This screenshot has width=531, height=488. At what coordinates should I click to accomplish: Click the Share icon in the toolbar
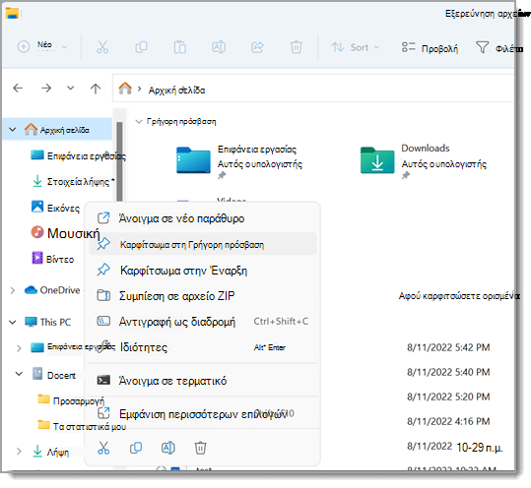(x=257, y=47)
